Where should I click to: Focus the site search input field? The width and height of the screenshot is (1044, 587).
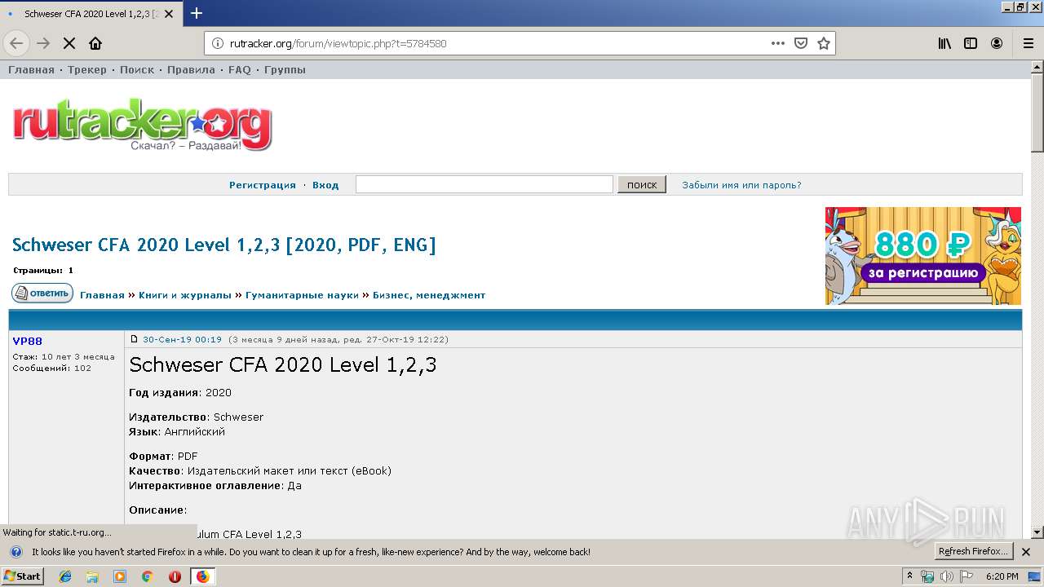(x=484, y=184)
